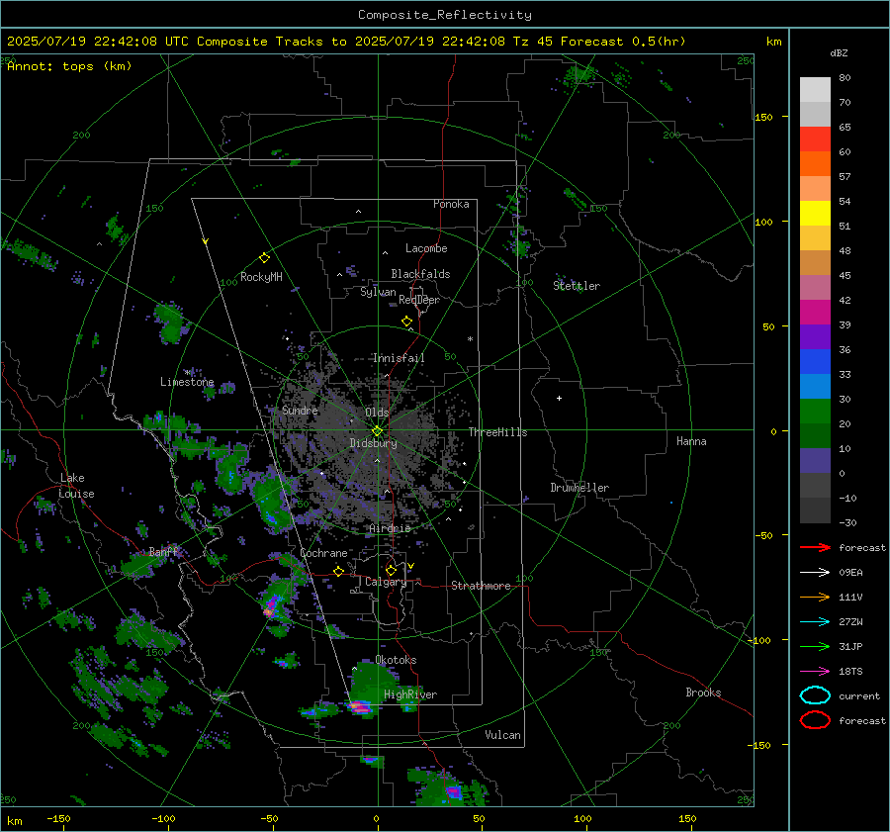
Task: Click the yellow diamond marker below Cochrane
Action: coord(339,571)
